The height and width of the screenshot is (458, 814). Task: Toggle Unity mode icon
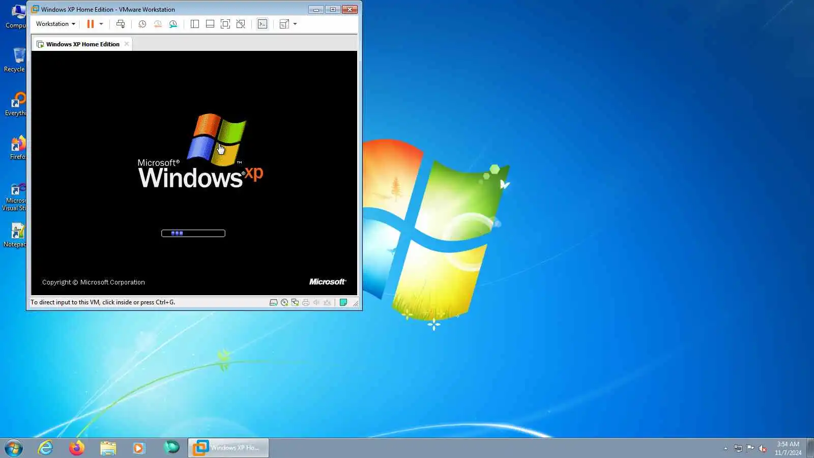click(241, 24)
